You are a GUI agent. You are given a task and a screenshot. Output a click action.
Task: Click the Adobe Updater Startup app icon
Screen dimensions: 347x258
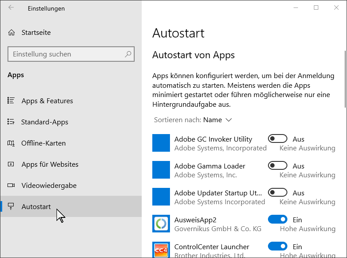[161, 197]
